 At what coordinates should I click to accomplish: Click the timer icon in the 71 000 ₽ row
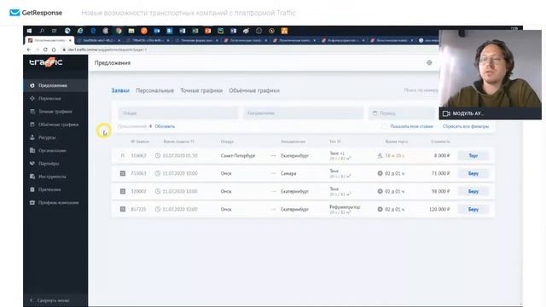tap(380, 173)
